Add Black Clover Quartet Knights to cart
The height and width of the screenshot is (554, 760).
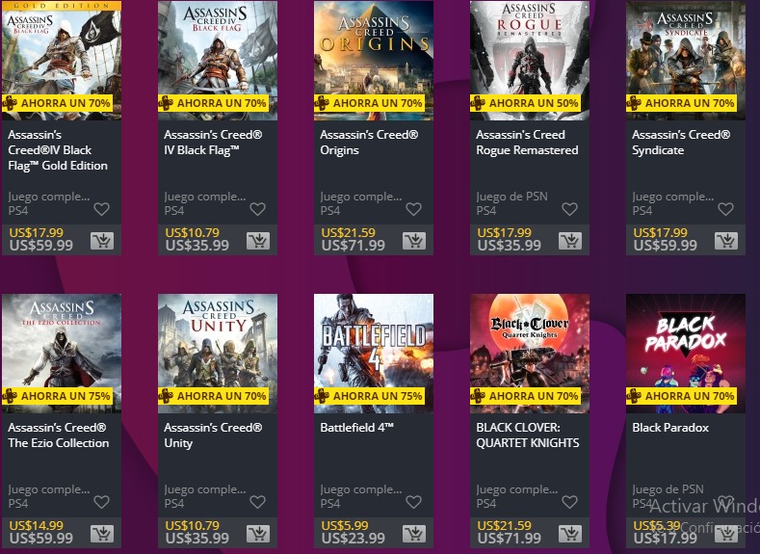click(570, 533)
